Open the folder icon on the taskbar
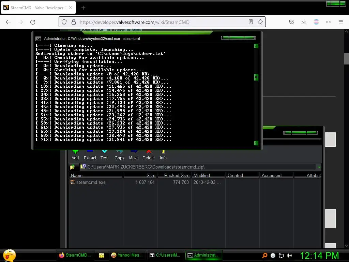This screenshot has height=262, width=349. pyautogui.click(x=102, y=255)
